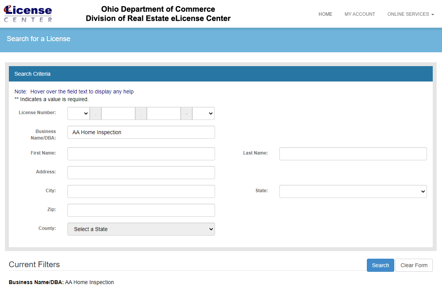Focus the Address input field
This screenshot has width=442, height=291.
(x=141, y=172)
